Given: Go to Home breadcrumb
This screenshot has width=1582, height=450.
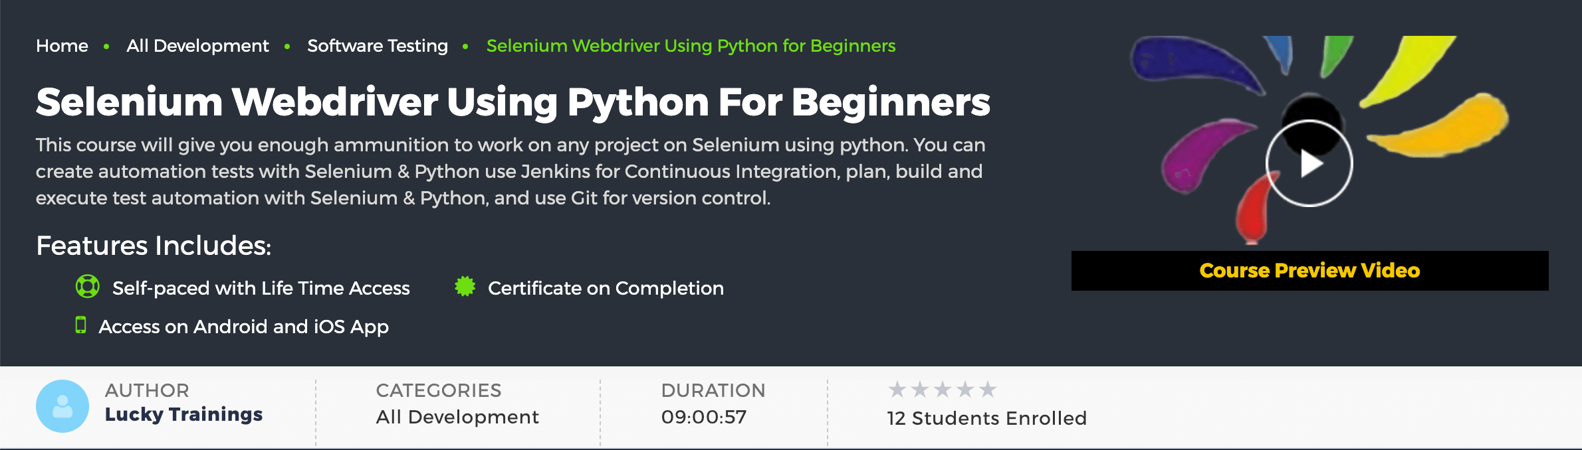Looking at the screenshot, I should point(62,46).
